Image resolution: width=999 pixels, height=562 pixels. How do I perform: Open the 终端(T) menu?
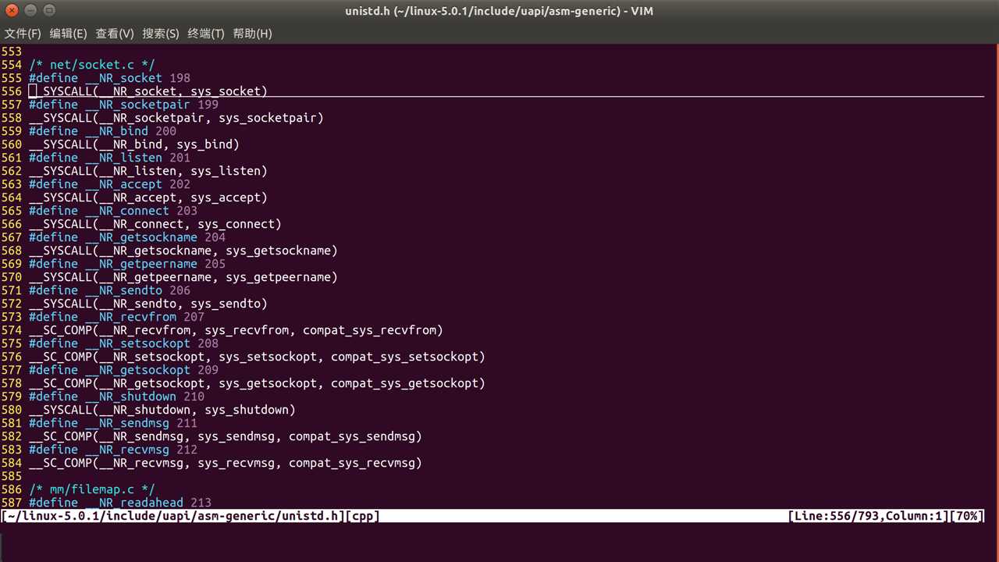pos(206,34)
